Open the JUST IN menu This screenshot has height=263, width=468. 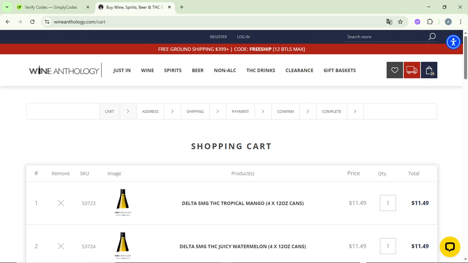point(122,71)
